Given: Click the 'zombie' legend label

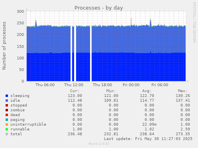Looking at the screenshot, I should [x=18, y=110].
